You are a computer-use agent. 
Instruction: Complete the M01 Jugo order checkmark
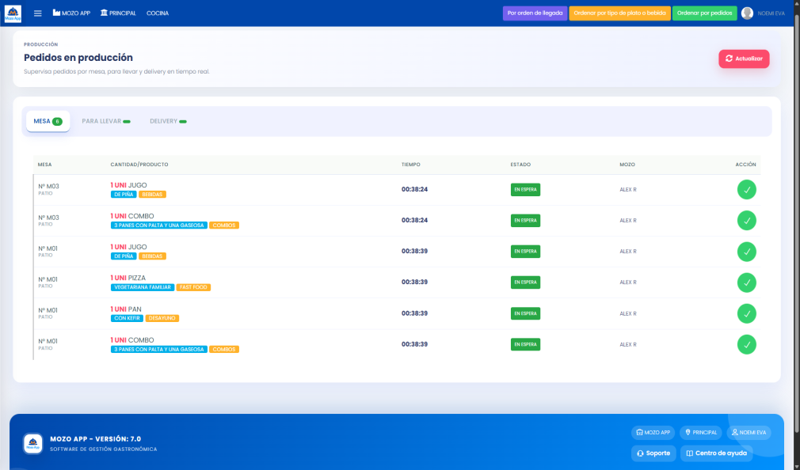(x=746, y=252)
